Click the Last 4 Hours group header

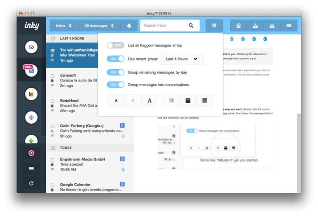pos(72,38)
